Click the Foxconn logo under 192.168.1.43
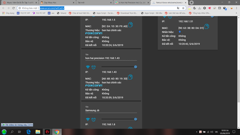240x135 pixels. point(94,86)
